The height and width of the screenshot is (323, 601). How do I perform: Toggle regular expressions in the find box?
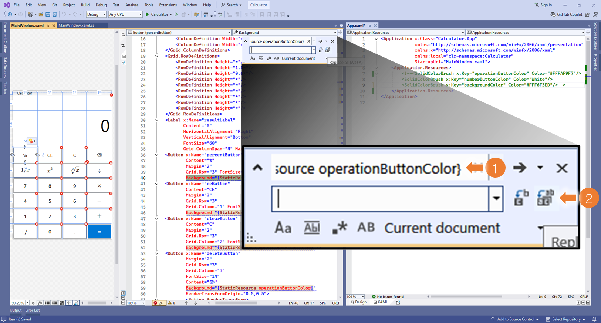(x=269, y=58)
